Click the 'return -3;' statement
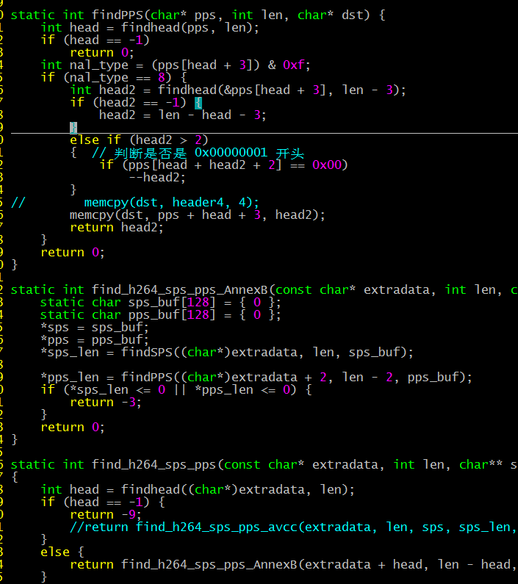This screenshot has height=584, width=518. click(x=106, y=402)
